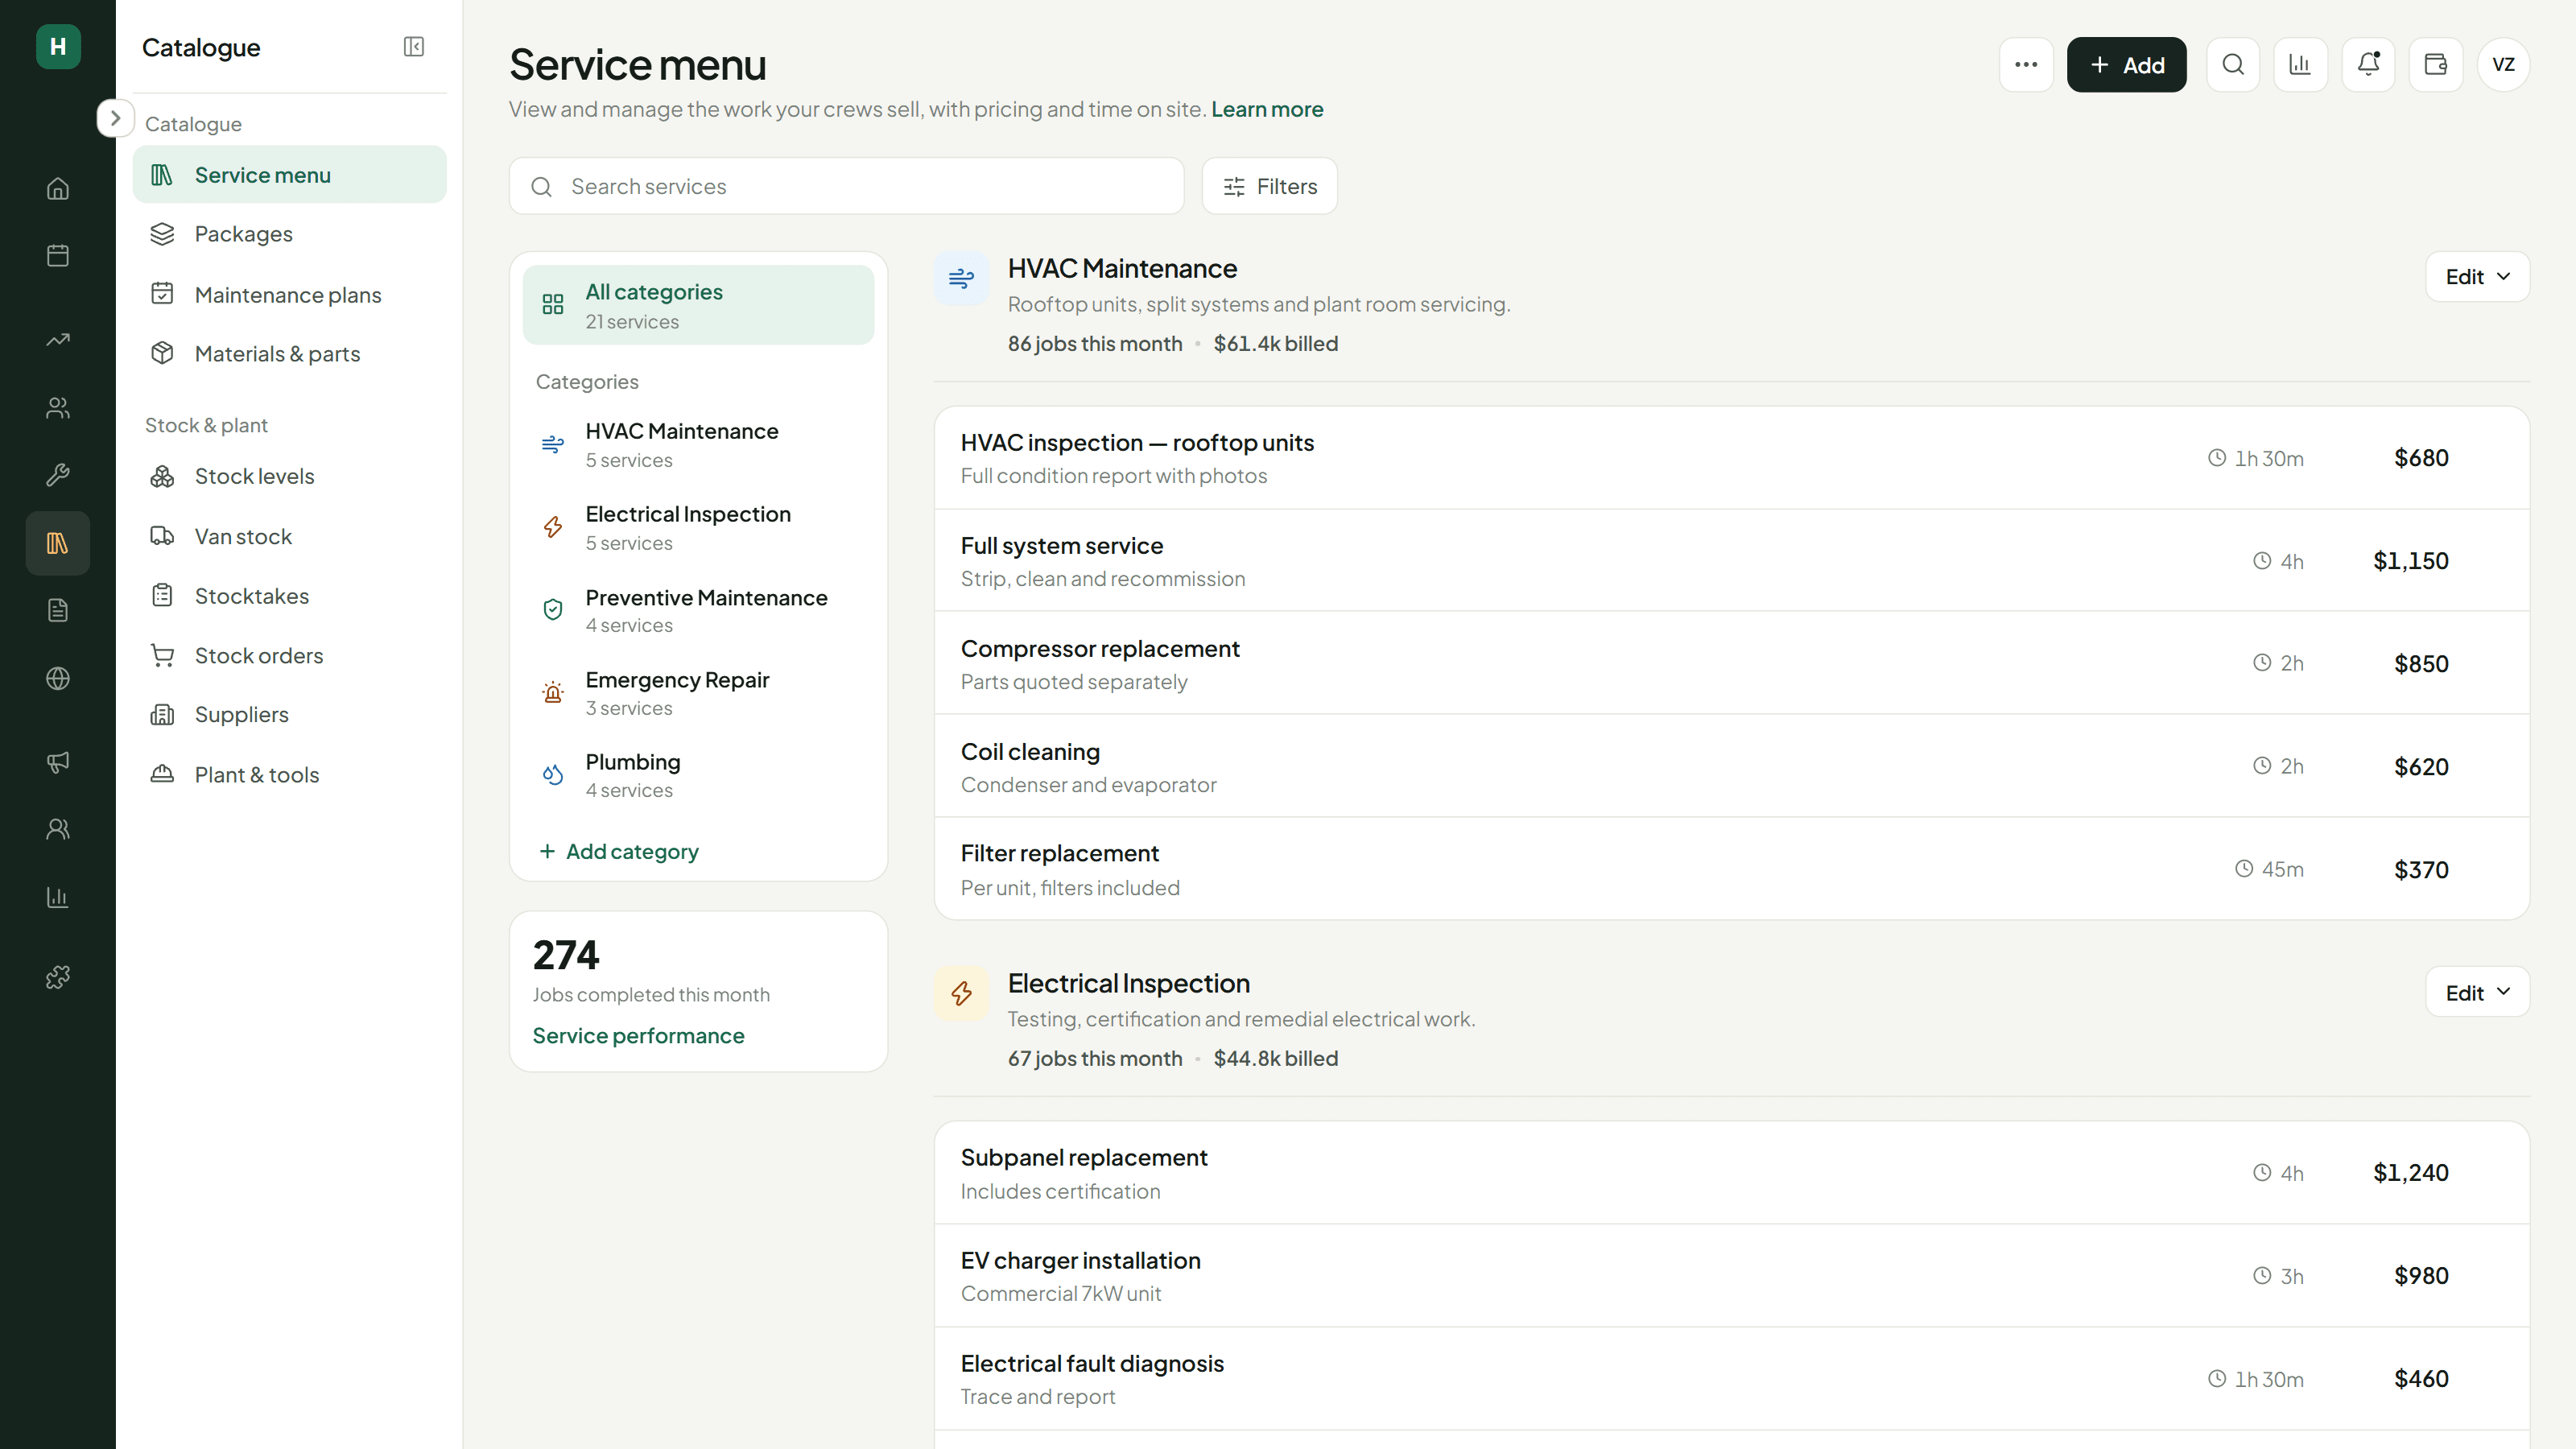Click the Learn more link
2576x1449 pixels.
[1267, 109]
